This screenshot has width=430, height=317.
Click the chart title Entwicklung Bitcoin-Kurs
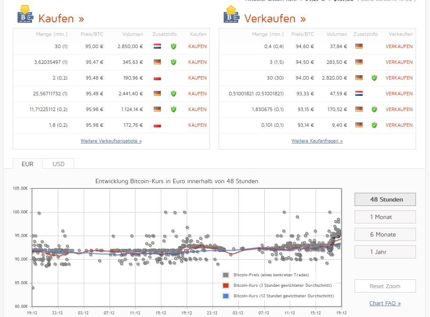tap(177, 181)
